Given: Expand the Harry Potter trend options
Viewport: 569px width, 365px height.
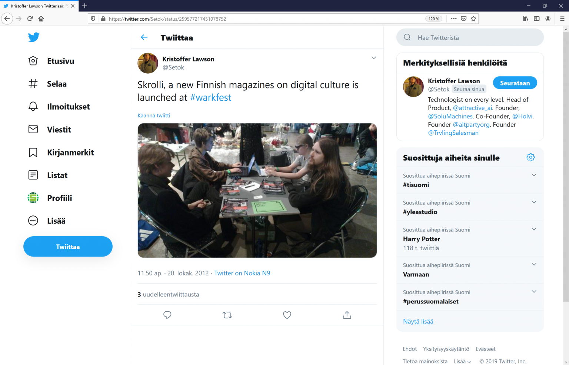Looking at the screenshot, I should pyautogui.click(x=534, y=229).
